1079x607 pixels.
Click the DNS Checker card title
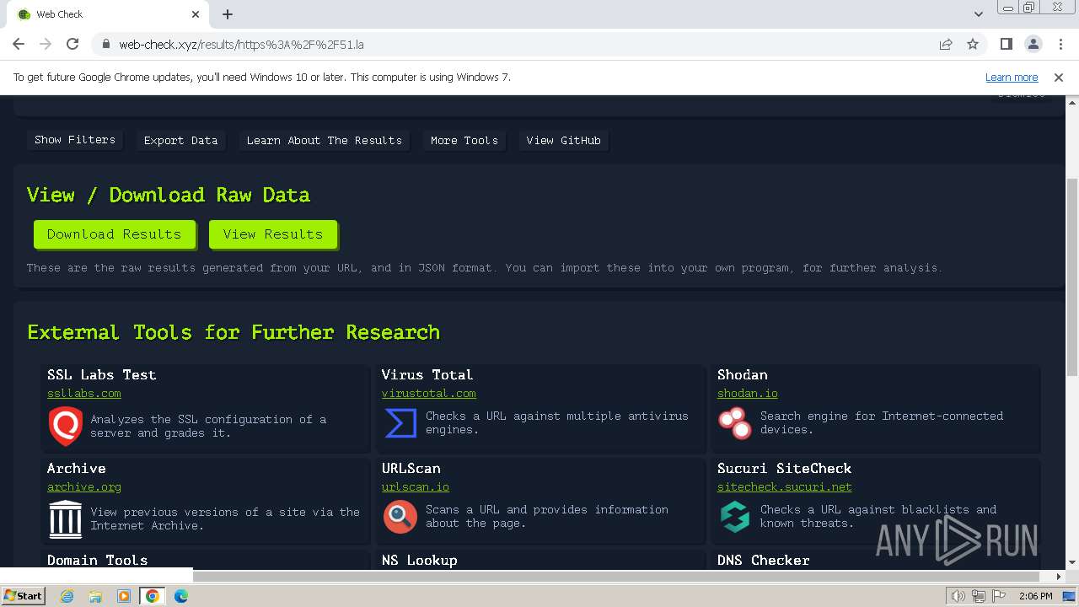pyautogui.click(x=764, y=561)
